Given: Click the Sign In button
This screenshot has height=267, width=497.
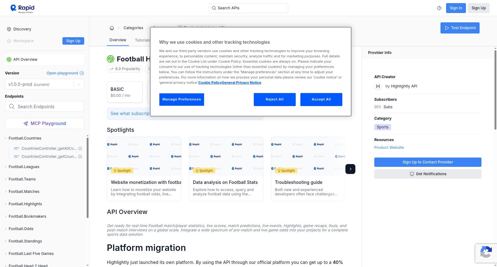Looking at the screenshot, I should click(456, 8).
